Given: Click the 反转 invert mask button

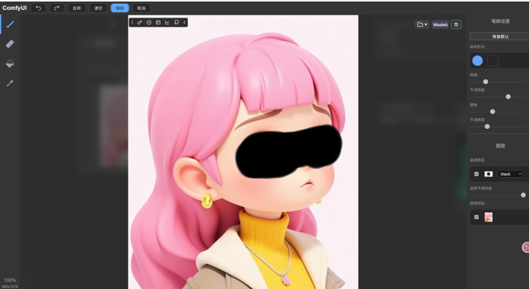Looking at the screenshot, I should 77,8.
